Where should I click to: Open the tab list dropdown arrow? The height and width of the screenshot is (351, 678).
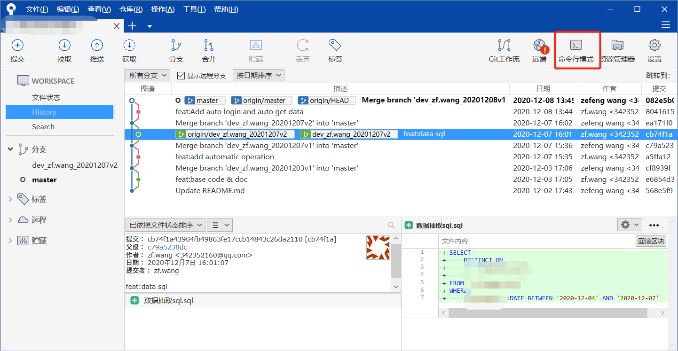(x=150, y=26)
